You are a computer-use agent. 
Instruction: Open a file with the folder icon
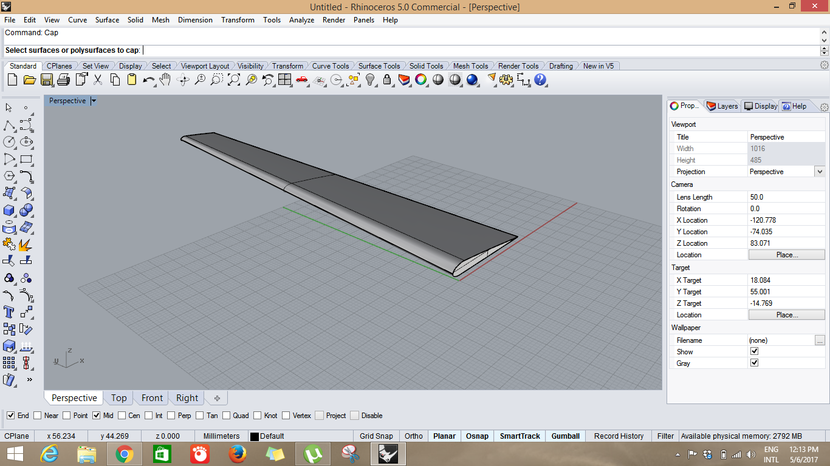(29, 79)
